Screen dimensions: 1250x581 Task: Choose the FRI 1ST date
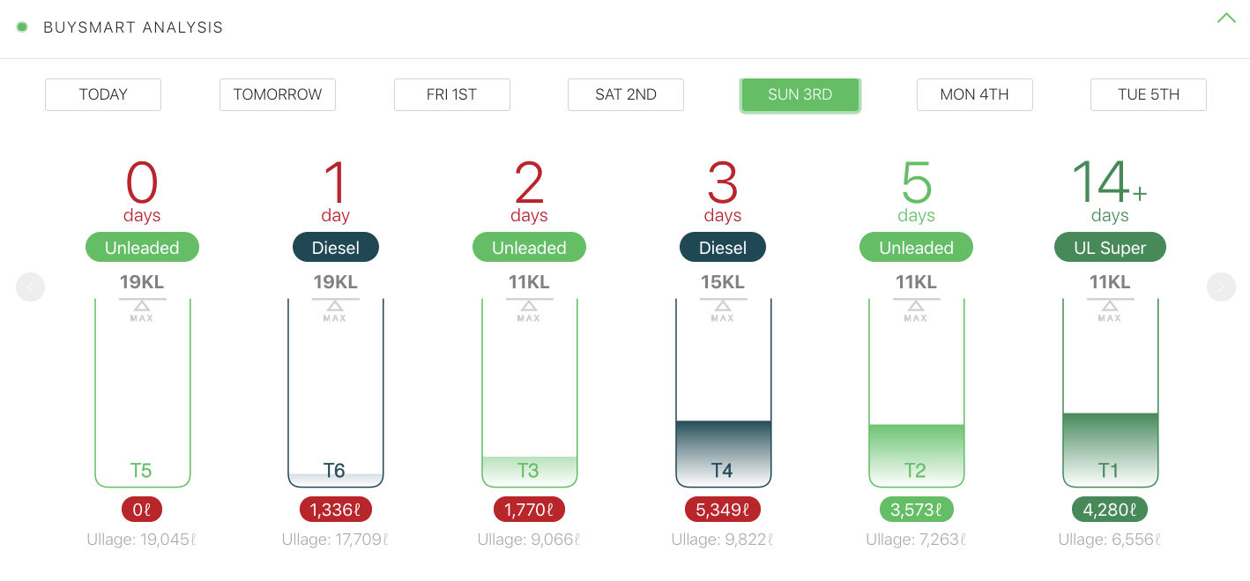point(451,94)
